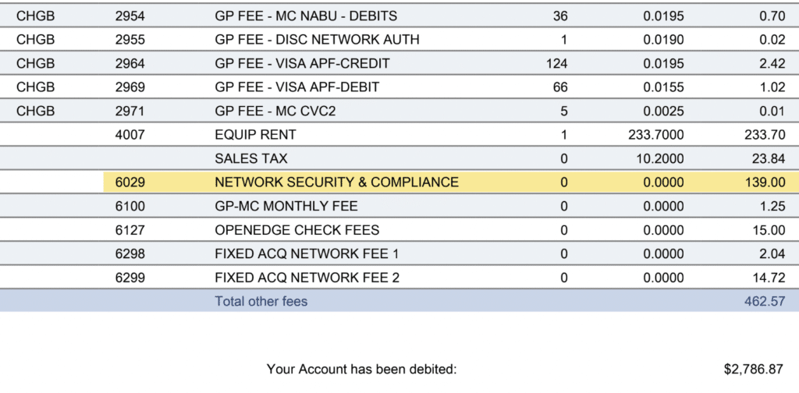Click the highlighted fee code 6029
799x393 pixels.
(x=130, y=182)
